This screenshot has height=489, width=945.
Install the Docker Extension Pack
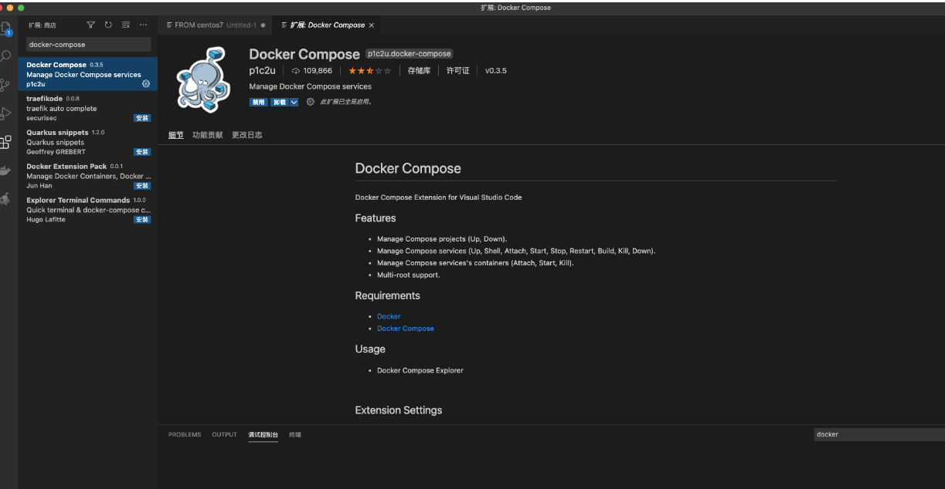click(142, 186)
